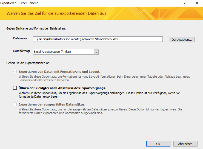This screenshot has width=203, height=149.
Task: Enable Öffnen der Zieldatei checkbox
Action: 15,88
